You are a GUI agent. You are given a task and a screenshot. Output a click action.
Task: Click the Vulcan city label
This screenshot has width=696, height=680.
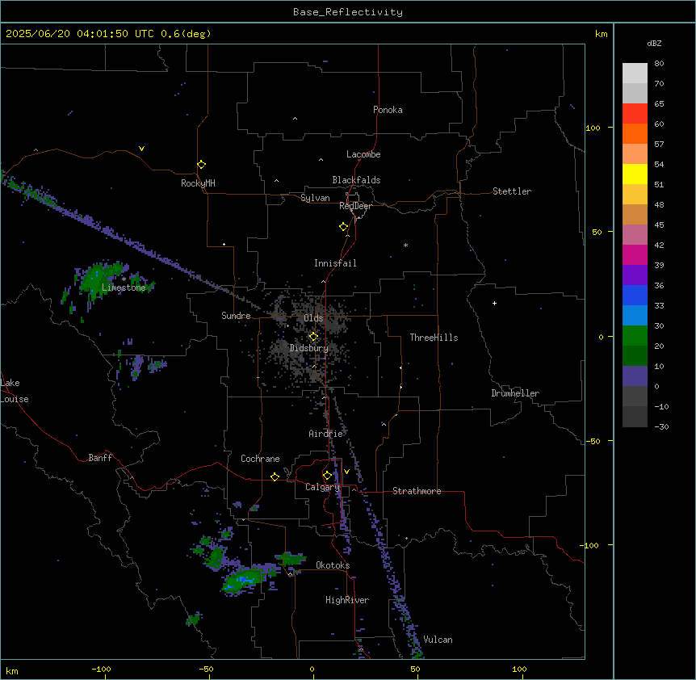point(438,640)
